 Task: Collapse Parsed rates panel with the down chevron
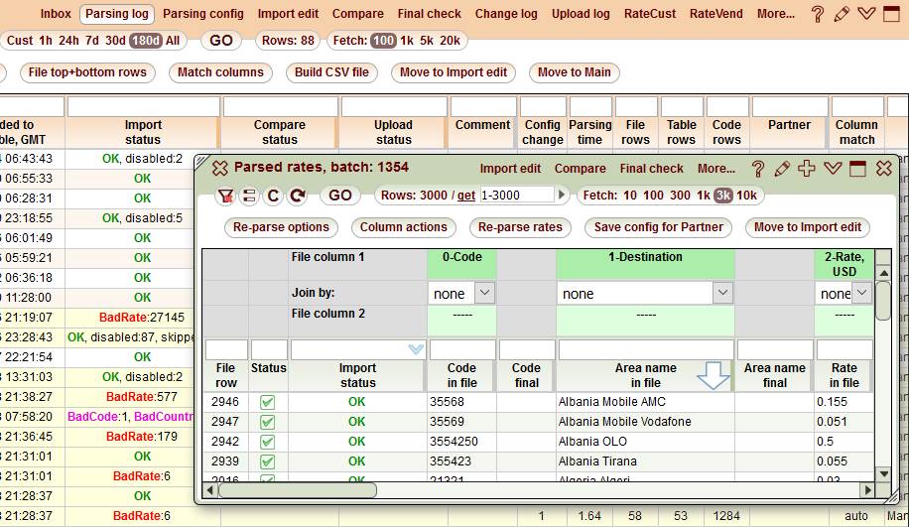coord(833,168)
